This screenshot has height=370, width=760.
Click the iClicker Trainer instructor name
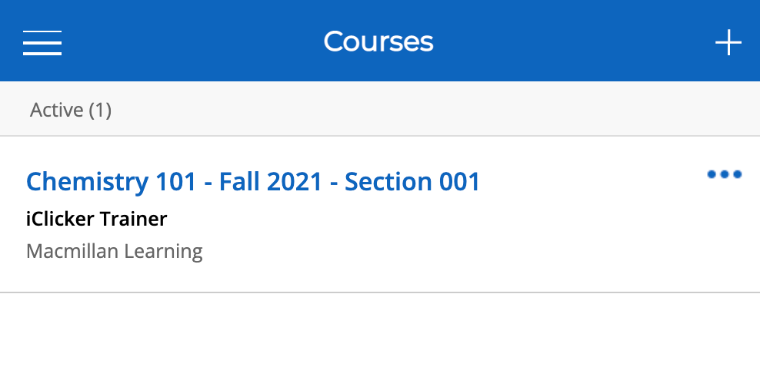pyautogui.click(x=96, y=219)
